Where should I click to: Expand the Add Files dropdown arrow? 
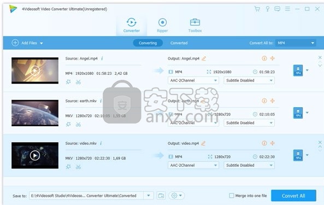[42, 43]
